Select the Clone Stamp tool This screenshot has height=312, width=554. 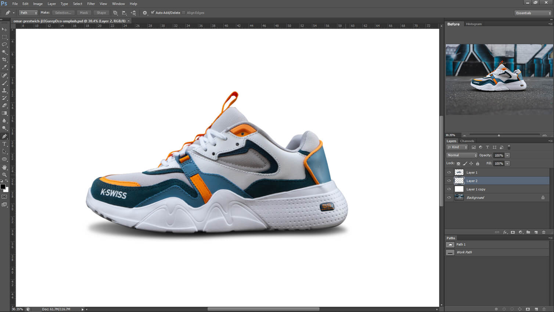pyautogui.click(x=4, y=90)
